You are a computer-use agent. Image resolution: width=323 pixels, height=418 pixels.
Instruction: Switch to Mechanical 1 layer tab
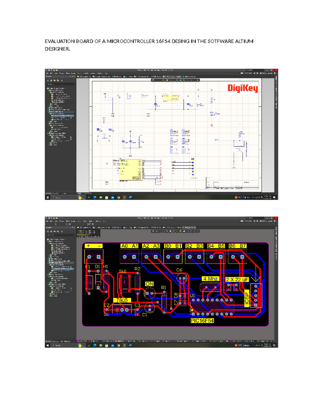(x=119, y=341)
